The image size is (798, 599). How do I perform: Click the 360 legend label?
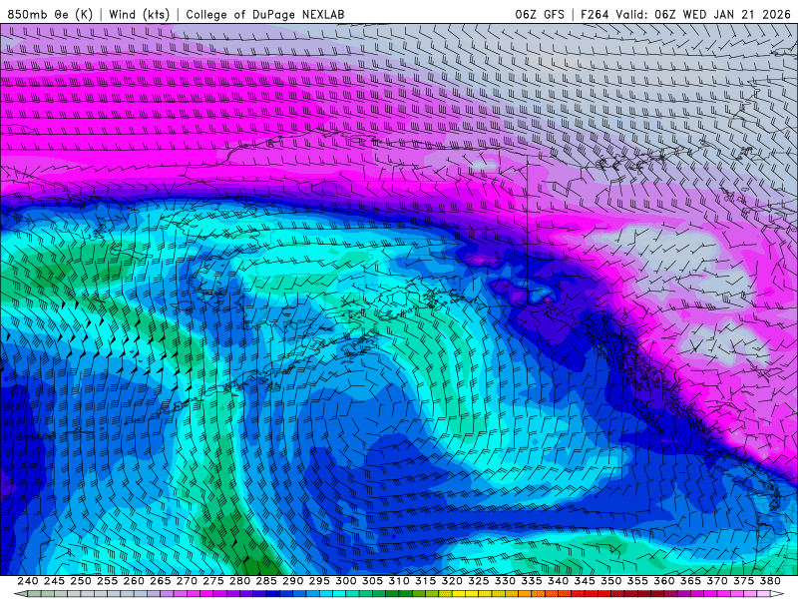point(663,581)
